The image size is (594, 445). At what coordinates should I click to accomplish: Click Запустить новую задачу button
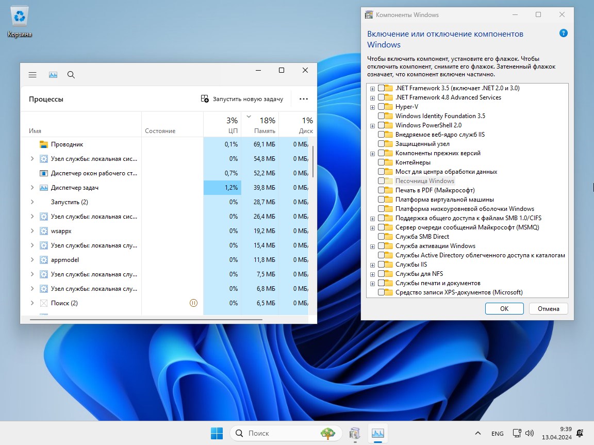click(242, 99)
